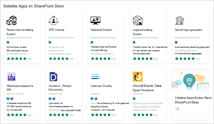Click the SPE Intranet person-circle icon

tap(53, 21)
